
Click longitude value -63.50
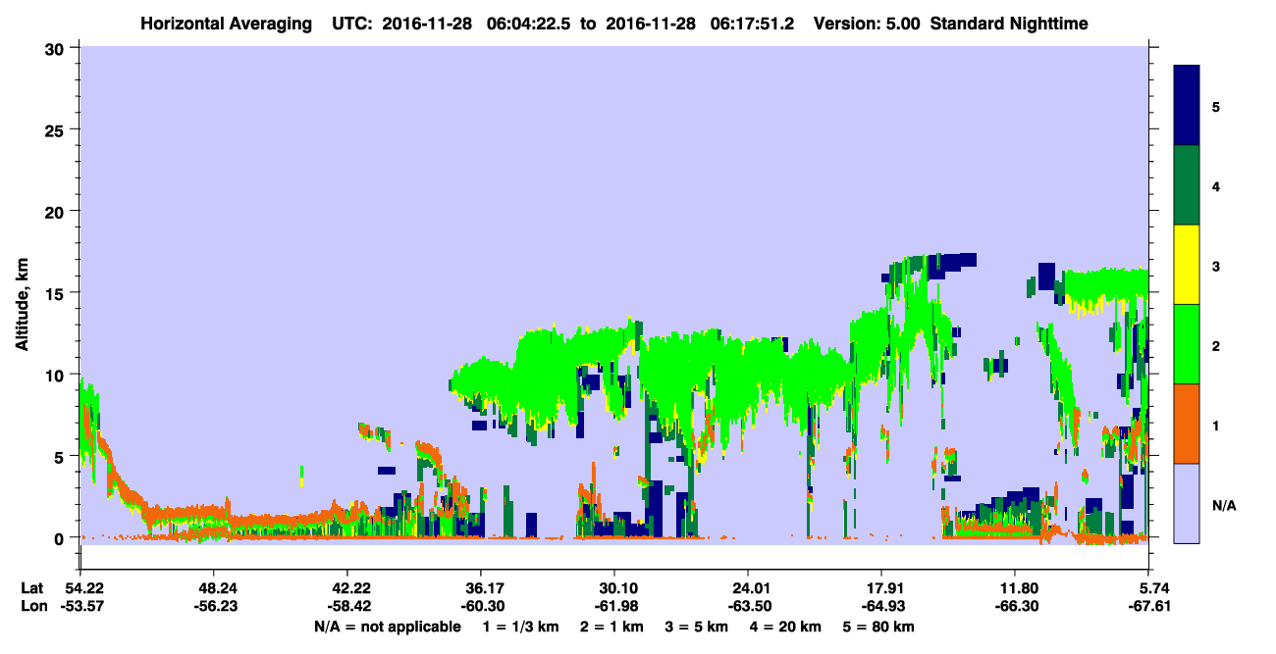click(748, 607)
